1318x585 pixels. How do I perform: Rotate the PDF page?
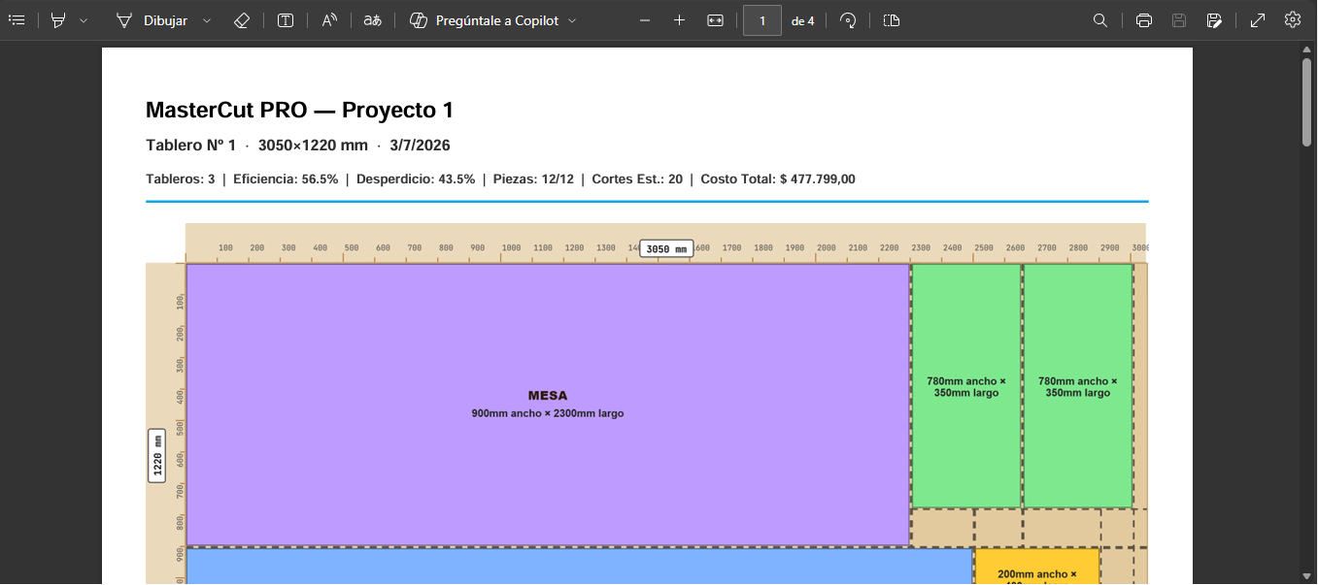848,20
